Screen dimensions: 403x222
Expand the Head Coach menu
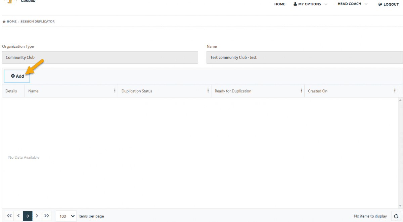[x=352, y=4]
